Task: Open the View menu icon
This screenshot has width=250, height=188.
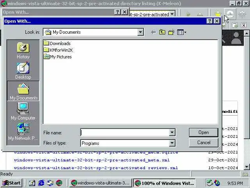Action: (182, 32)
